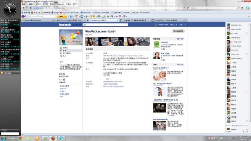Click the Yahoo toolbar mail envelope icon
This screenshot has width=251, height=141.
point(82,16)
